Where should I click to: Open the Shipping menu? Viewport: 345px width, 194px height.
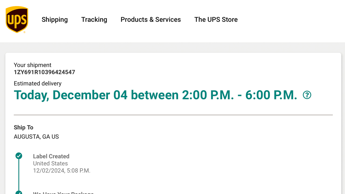point(55,20)
